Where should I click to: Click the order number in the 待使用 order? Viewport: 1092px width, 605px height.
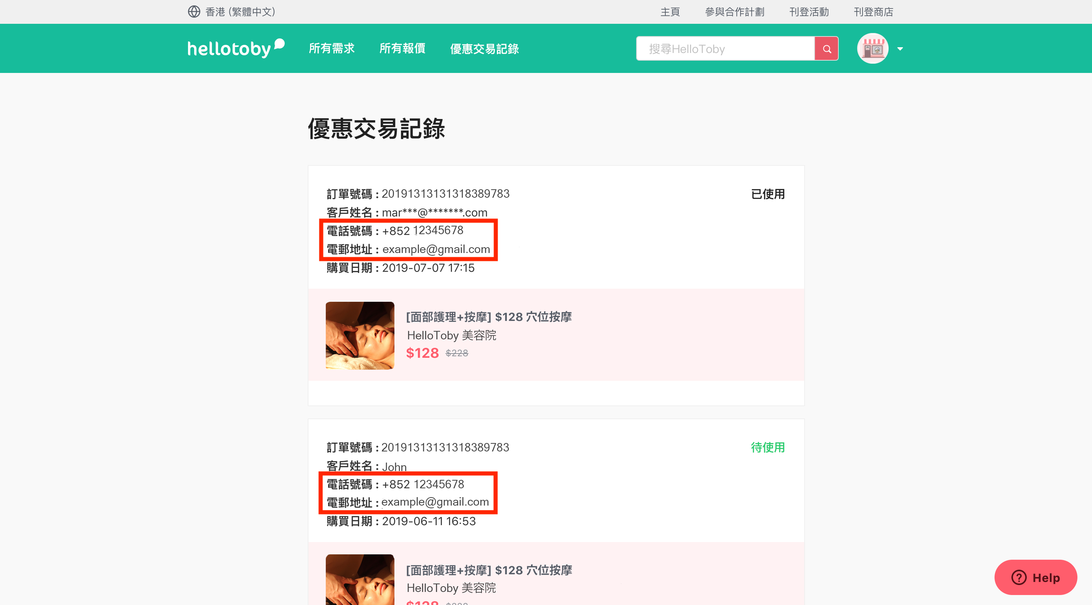tap(445, 447)
